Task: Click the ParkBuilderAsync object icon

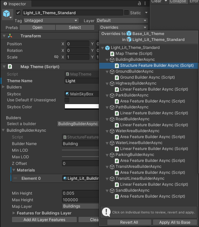Action: coord(112,95)
